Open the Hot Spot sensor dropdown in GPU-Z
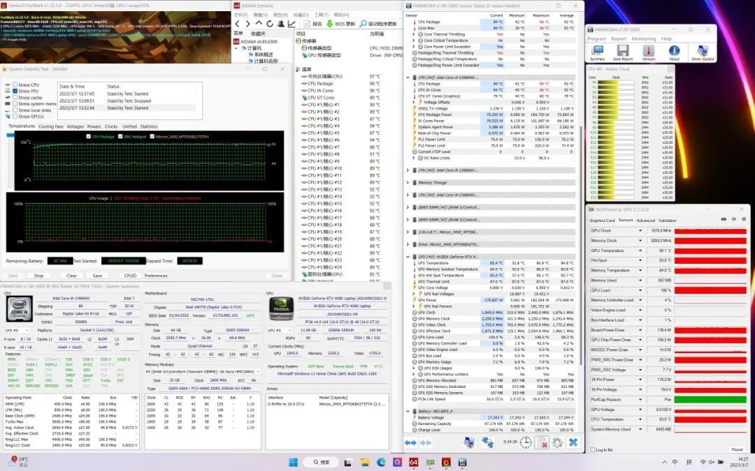Screen dimensions: 755x471 640,260
